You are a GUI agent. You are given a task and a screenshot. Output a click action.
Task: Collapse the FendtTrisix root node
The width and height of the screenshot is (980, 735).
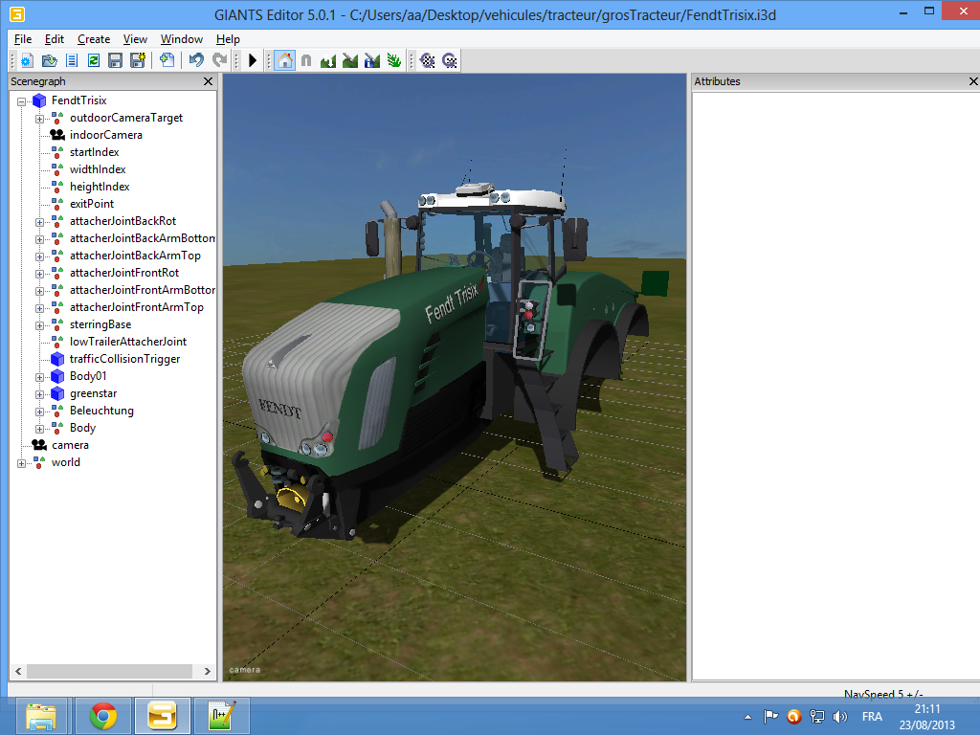pos(21,101)
